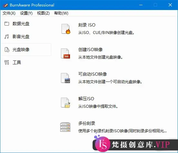
Task: Click the flame document icon for 刻录 ISO
Action: [x=66, y=29]
